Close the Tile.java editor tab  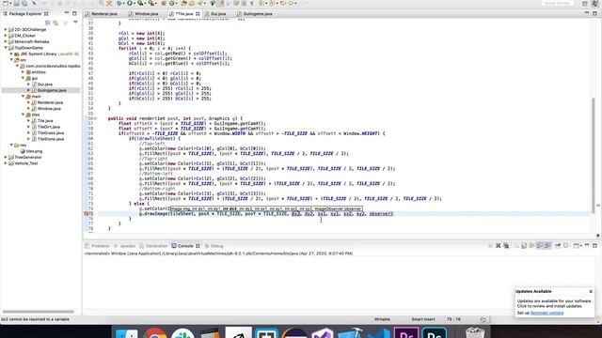click(198, 14)
